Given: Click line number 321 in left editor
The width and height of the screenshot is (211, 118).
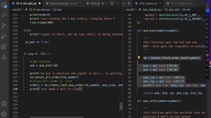Looking at the screenshot, I should [15, 54].
